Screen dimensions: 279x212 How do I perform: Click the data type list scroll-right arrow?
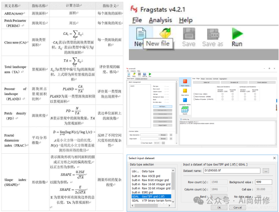[169, 205]
